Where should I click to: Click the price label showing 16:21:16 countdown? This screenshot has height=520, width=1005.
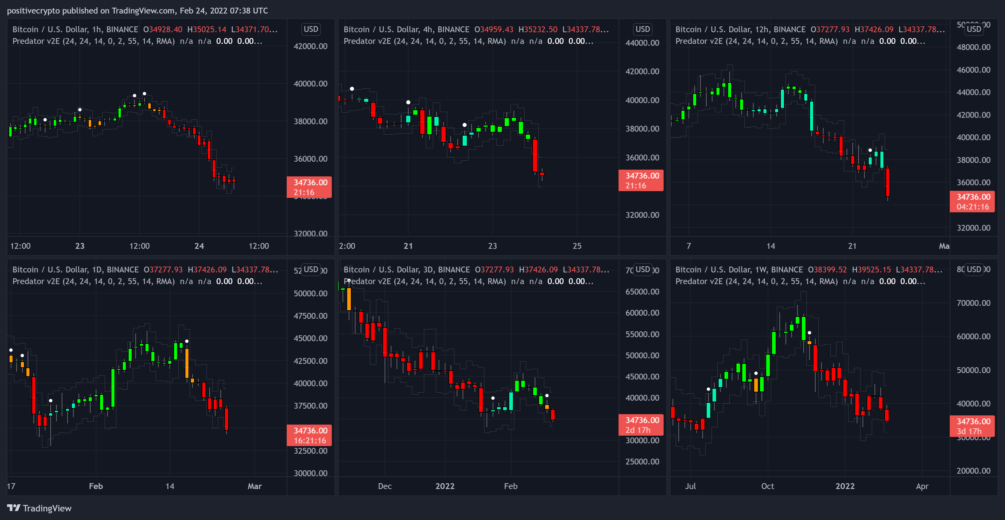click(x=309, y=435)
